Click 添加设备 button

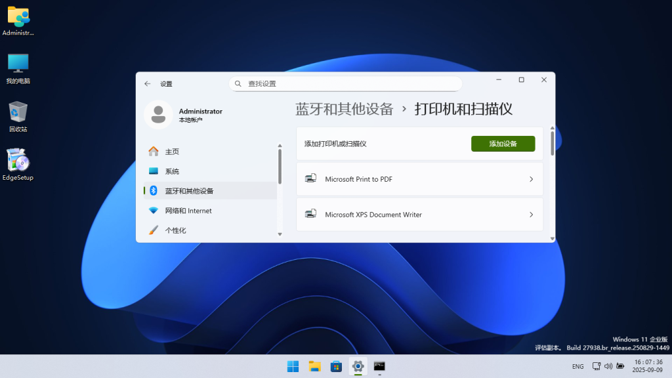503,144
